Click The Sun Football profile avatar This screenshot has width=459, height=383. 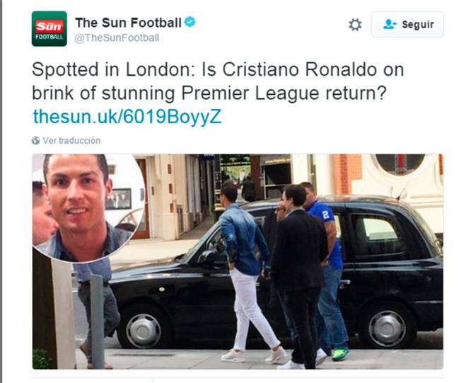49,29
